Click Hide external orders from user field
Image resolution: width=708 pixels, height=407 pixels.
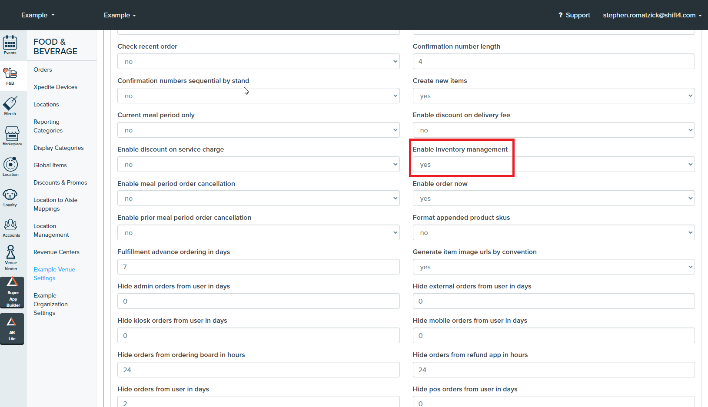[554, 301]
